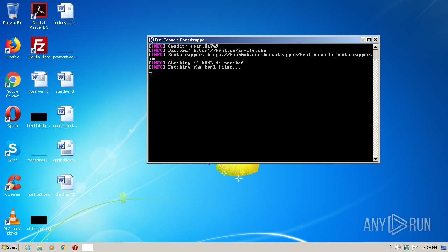
Task: Select the hpserver.rtf document
Action: 39,83
